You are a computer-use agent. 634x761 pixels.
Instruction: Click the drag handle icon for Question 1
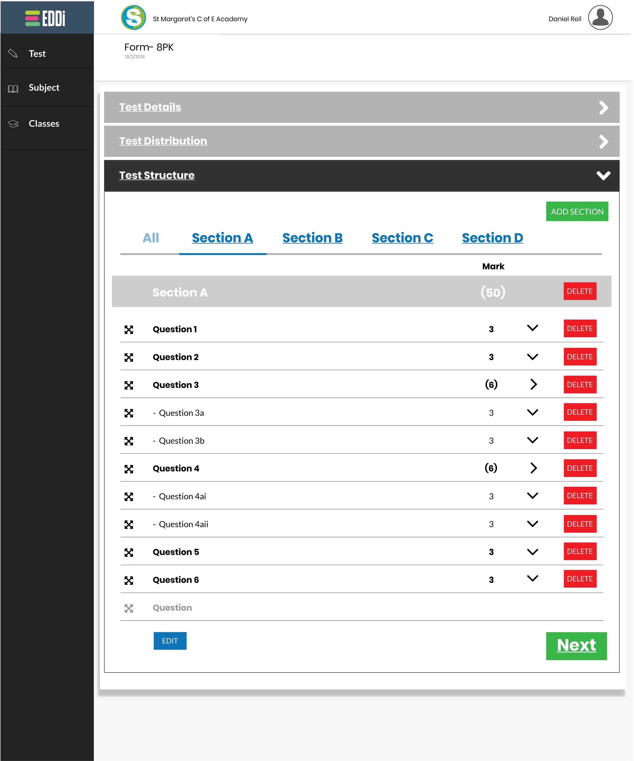(x=129, y=329)
